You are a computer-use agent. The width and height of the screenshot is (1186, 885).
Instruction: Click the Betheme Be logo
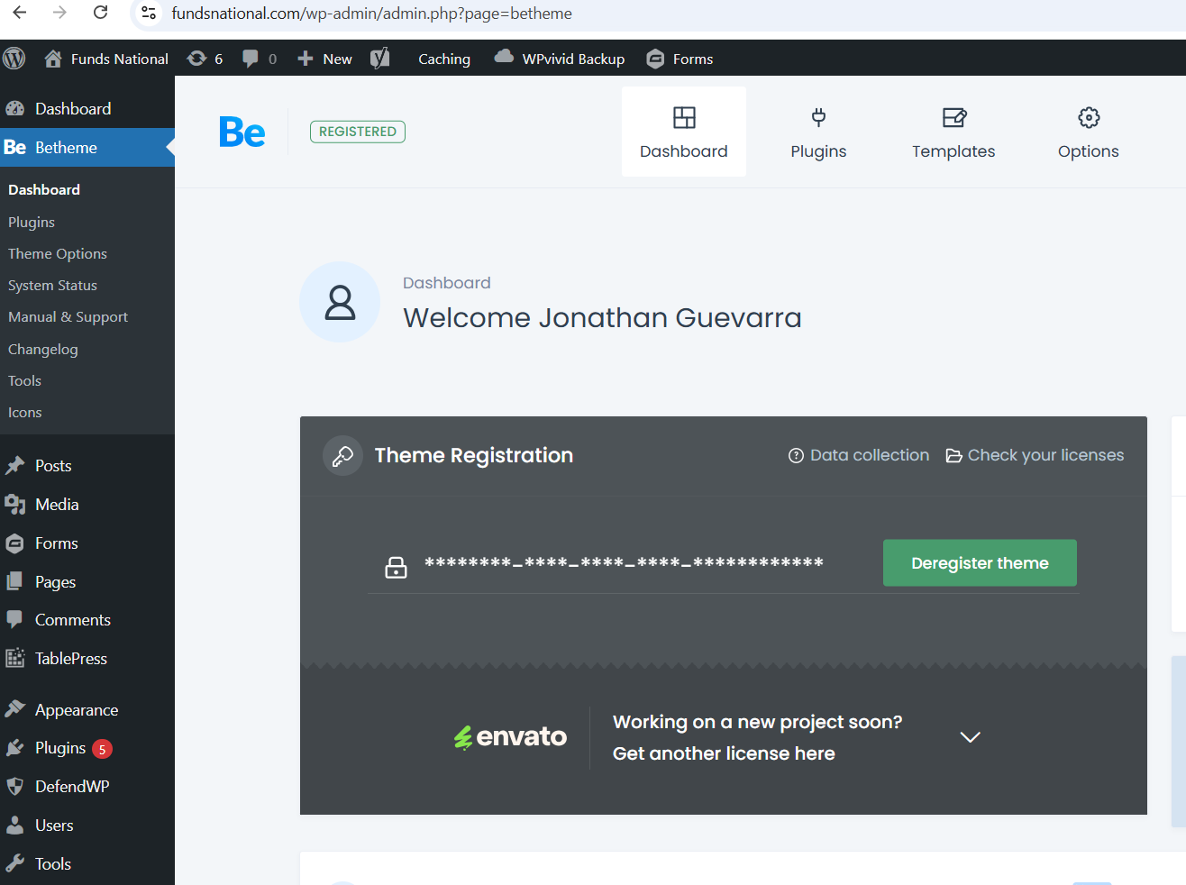[x=242, y=132]
